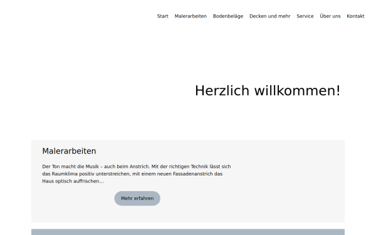Screen dimensions: 376x235
Task: Click the paragraph starting Der Ton macht die Musik
Action: (137, 174)
